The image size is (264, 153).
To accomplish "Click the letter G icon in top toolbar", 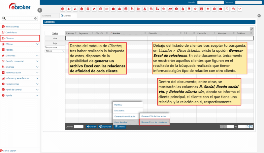I will pyautogui.click(x=202, y=9).
